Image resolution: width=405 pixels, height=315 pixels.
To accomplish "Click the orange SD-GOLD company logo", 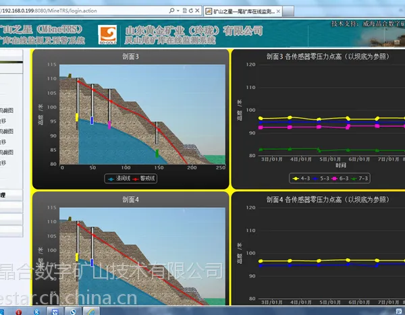I will coord(107,34).
